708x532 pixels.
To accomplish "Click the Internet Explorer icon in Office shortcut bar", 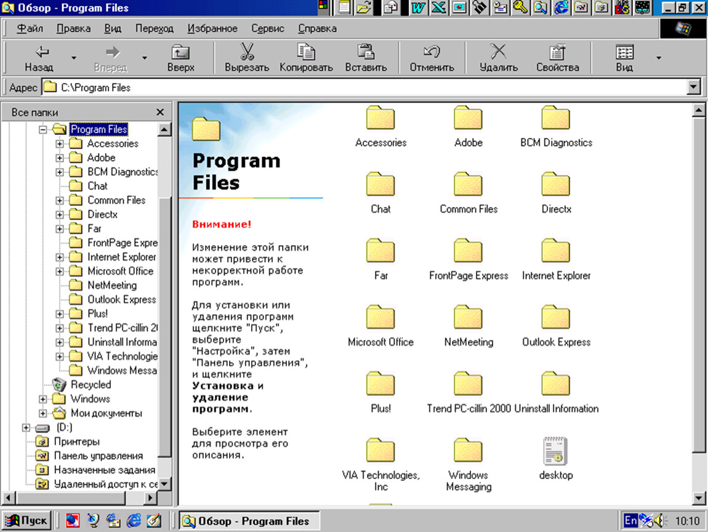I will point(561,7).
